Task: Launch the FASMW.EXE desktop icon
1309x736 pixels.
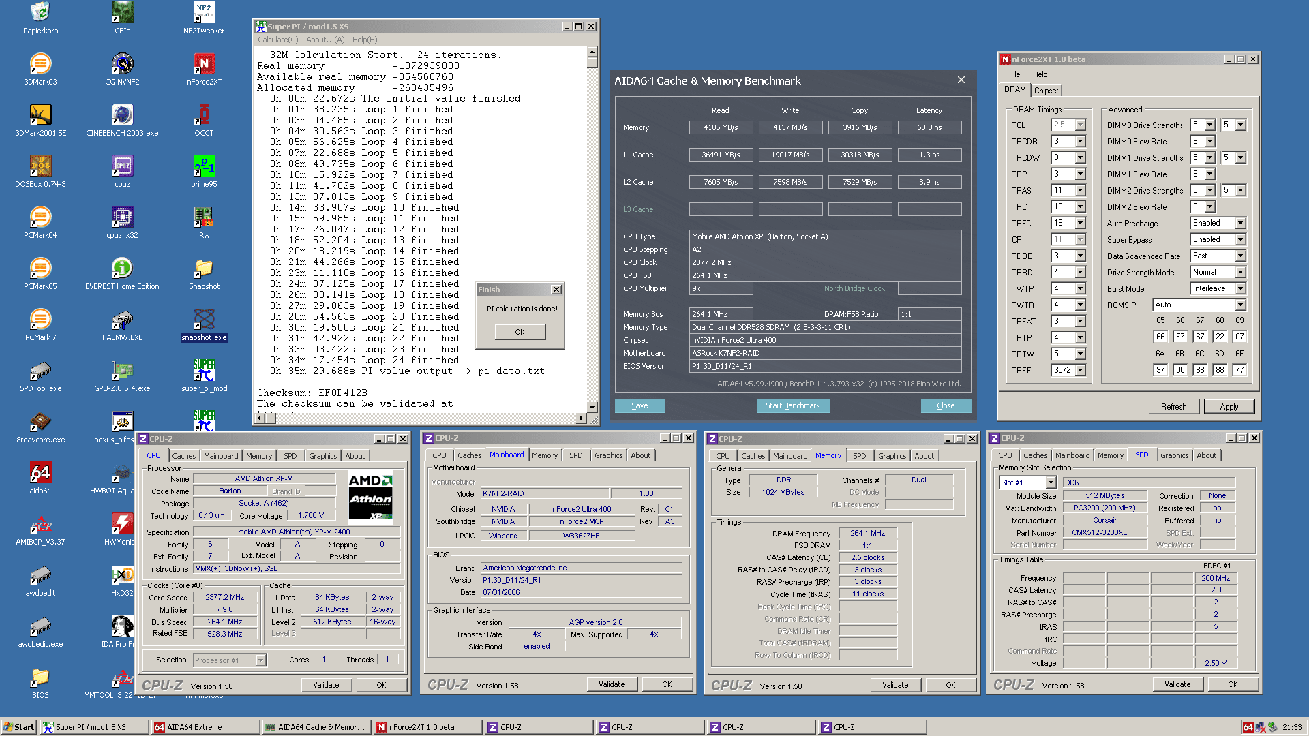Action: [123, 325]
